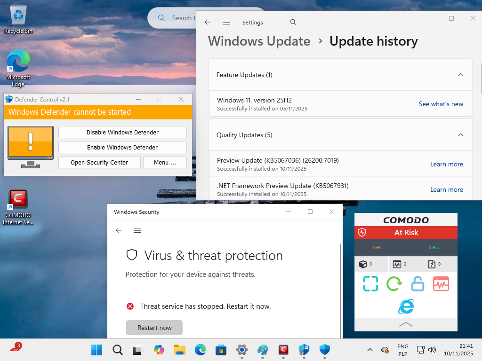Open the Windows Security hamburger menu
This screenshot has height=361, width=482.
[x=137, y=230]
